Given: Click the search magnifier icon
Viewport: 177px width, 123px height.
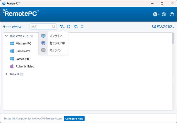Looking at the screenshot, I should pos(54,27).
